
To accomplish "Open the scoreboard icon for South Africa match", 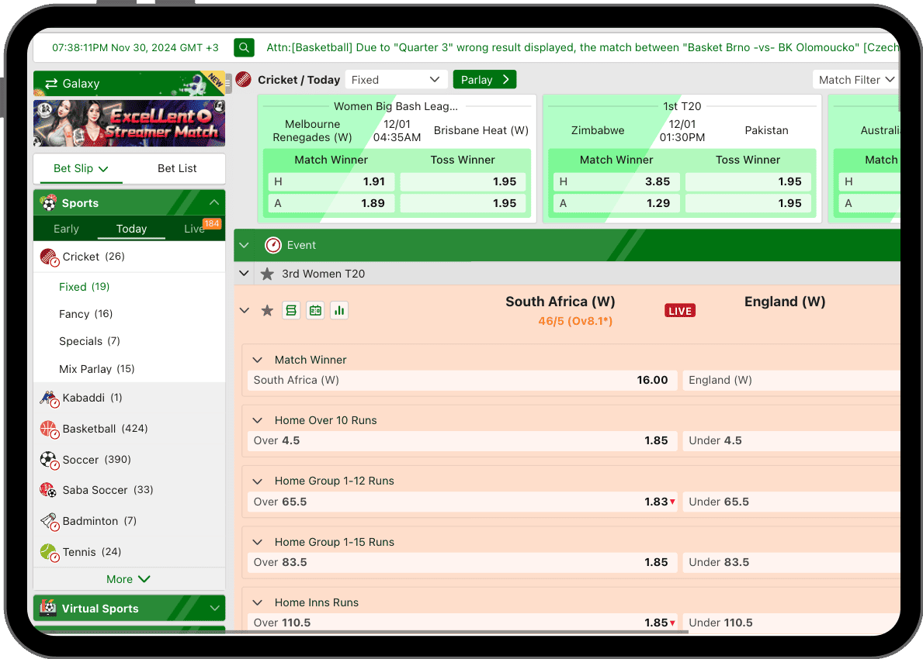I will click(x=315, y=310).
